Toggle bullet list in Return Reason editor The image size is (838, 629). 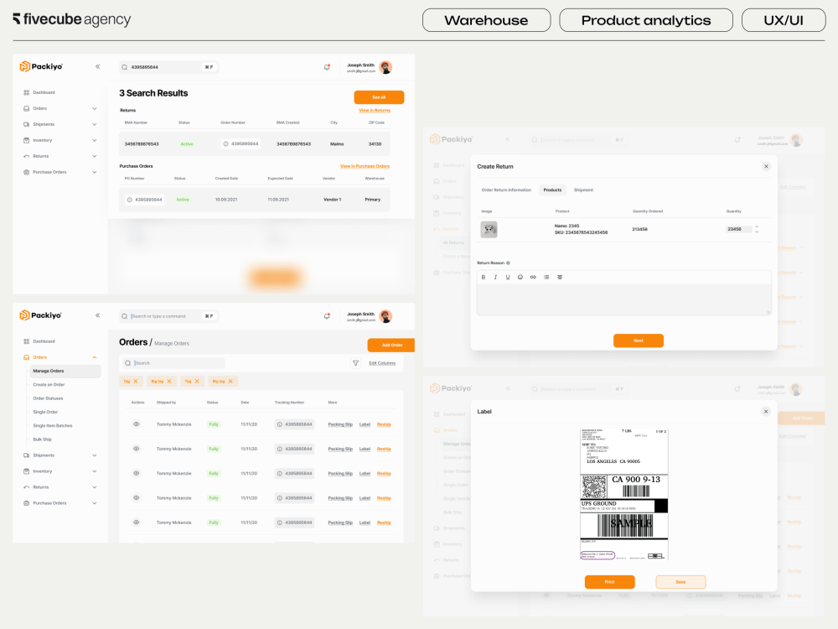pos(546,277)
